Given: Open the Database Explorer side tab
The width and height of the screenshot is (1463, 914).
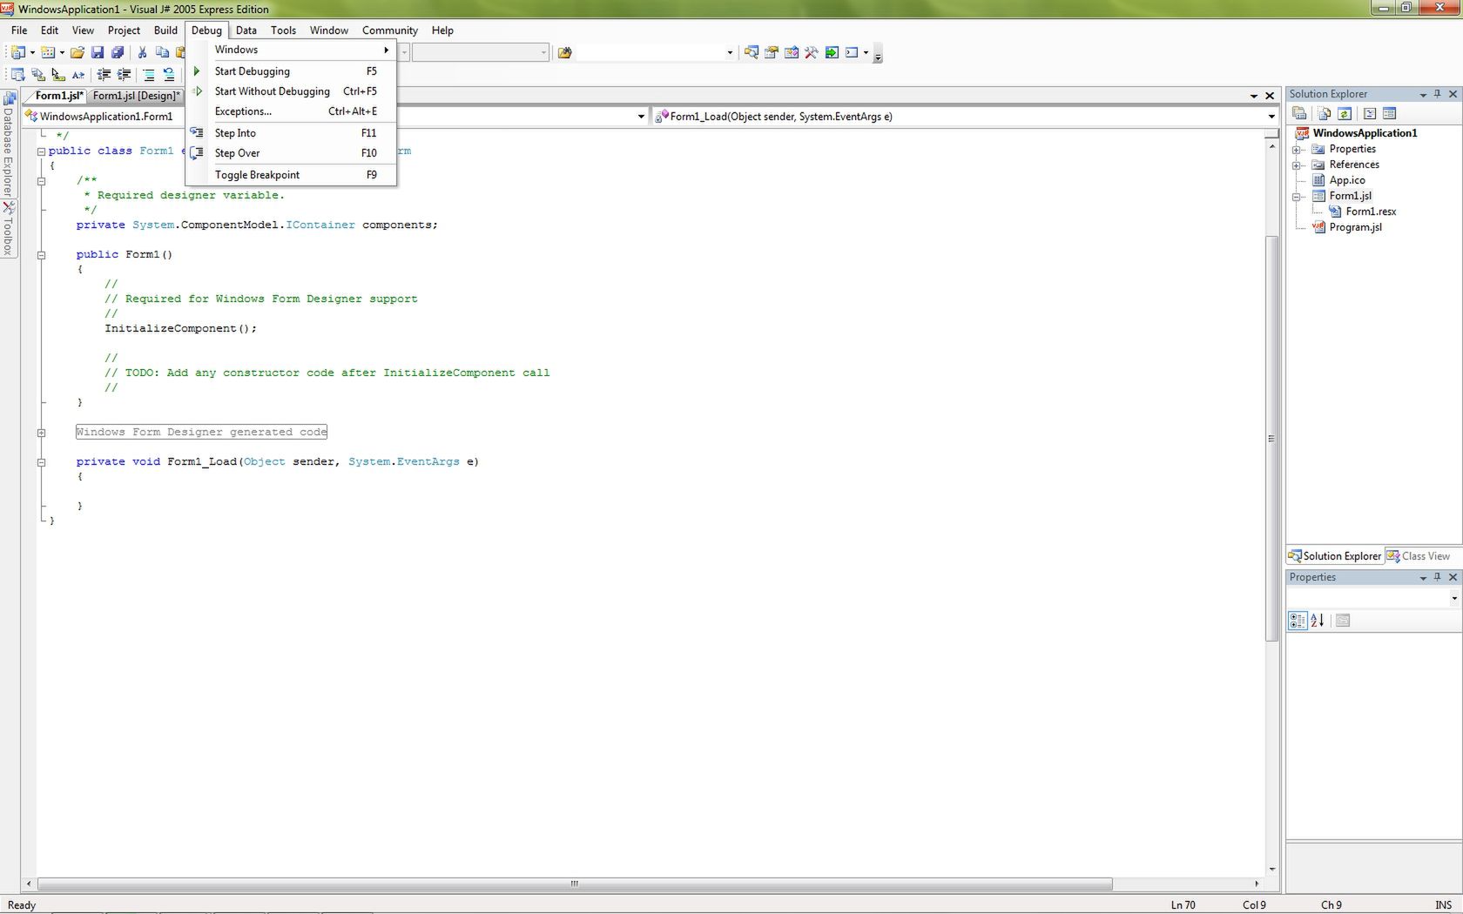Looking at the screenshot, I should pyautogui.click(x=9, y=144).
